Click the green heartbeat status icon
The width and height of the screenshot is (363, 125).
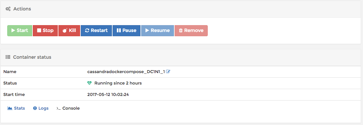click(90, 83)
